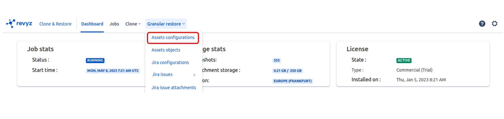Click the job start time badge
504x119 pixels.
113,71
